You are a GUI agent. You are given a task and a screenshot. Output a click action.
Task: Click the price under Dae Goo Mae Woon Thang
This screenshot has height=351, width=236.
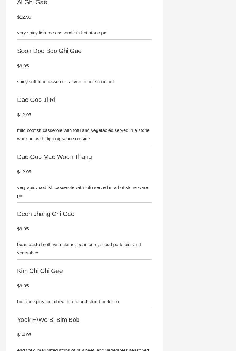click(24, 172)
